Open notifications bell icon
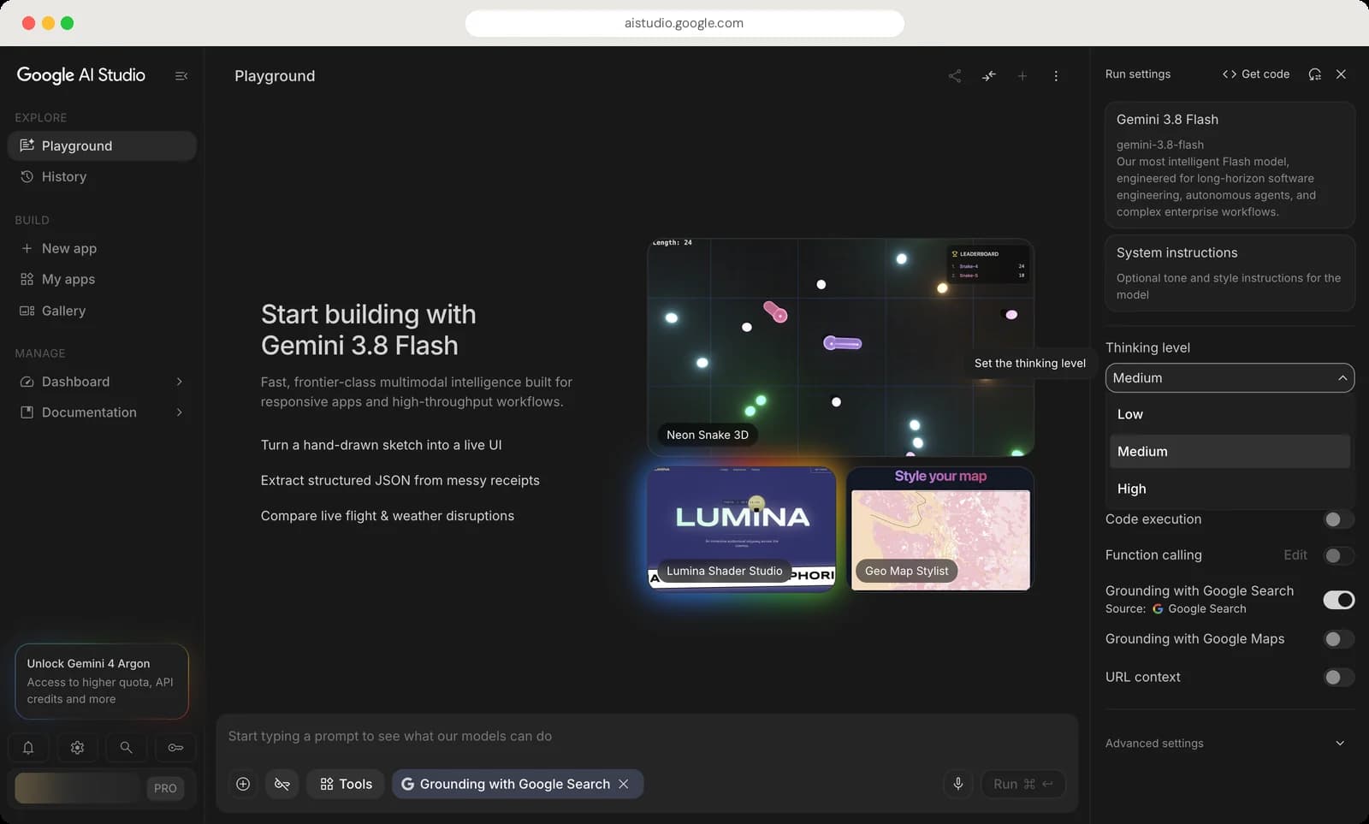Screen dimensions: 1369x824 pos(28,748)
